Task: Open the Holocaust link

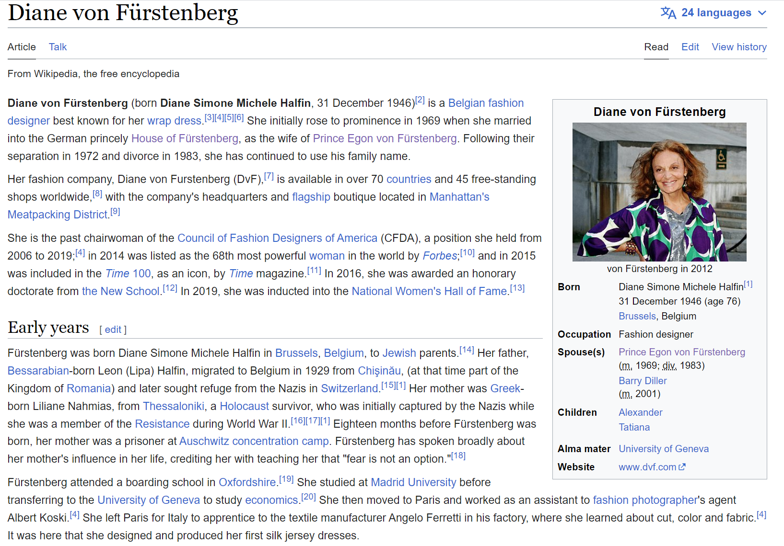Action: (x=244, y=406)
